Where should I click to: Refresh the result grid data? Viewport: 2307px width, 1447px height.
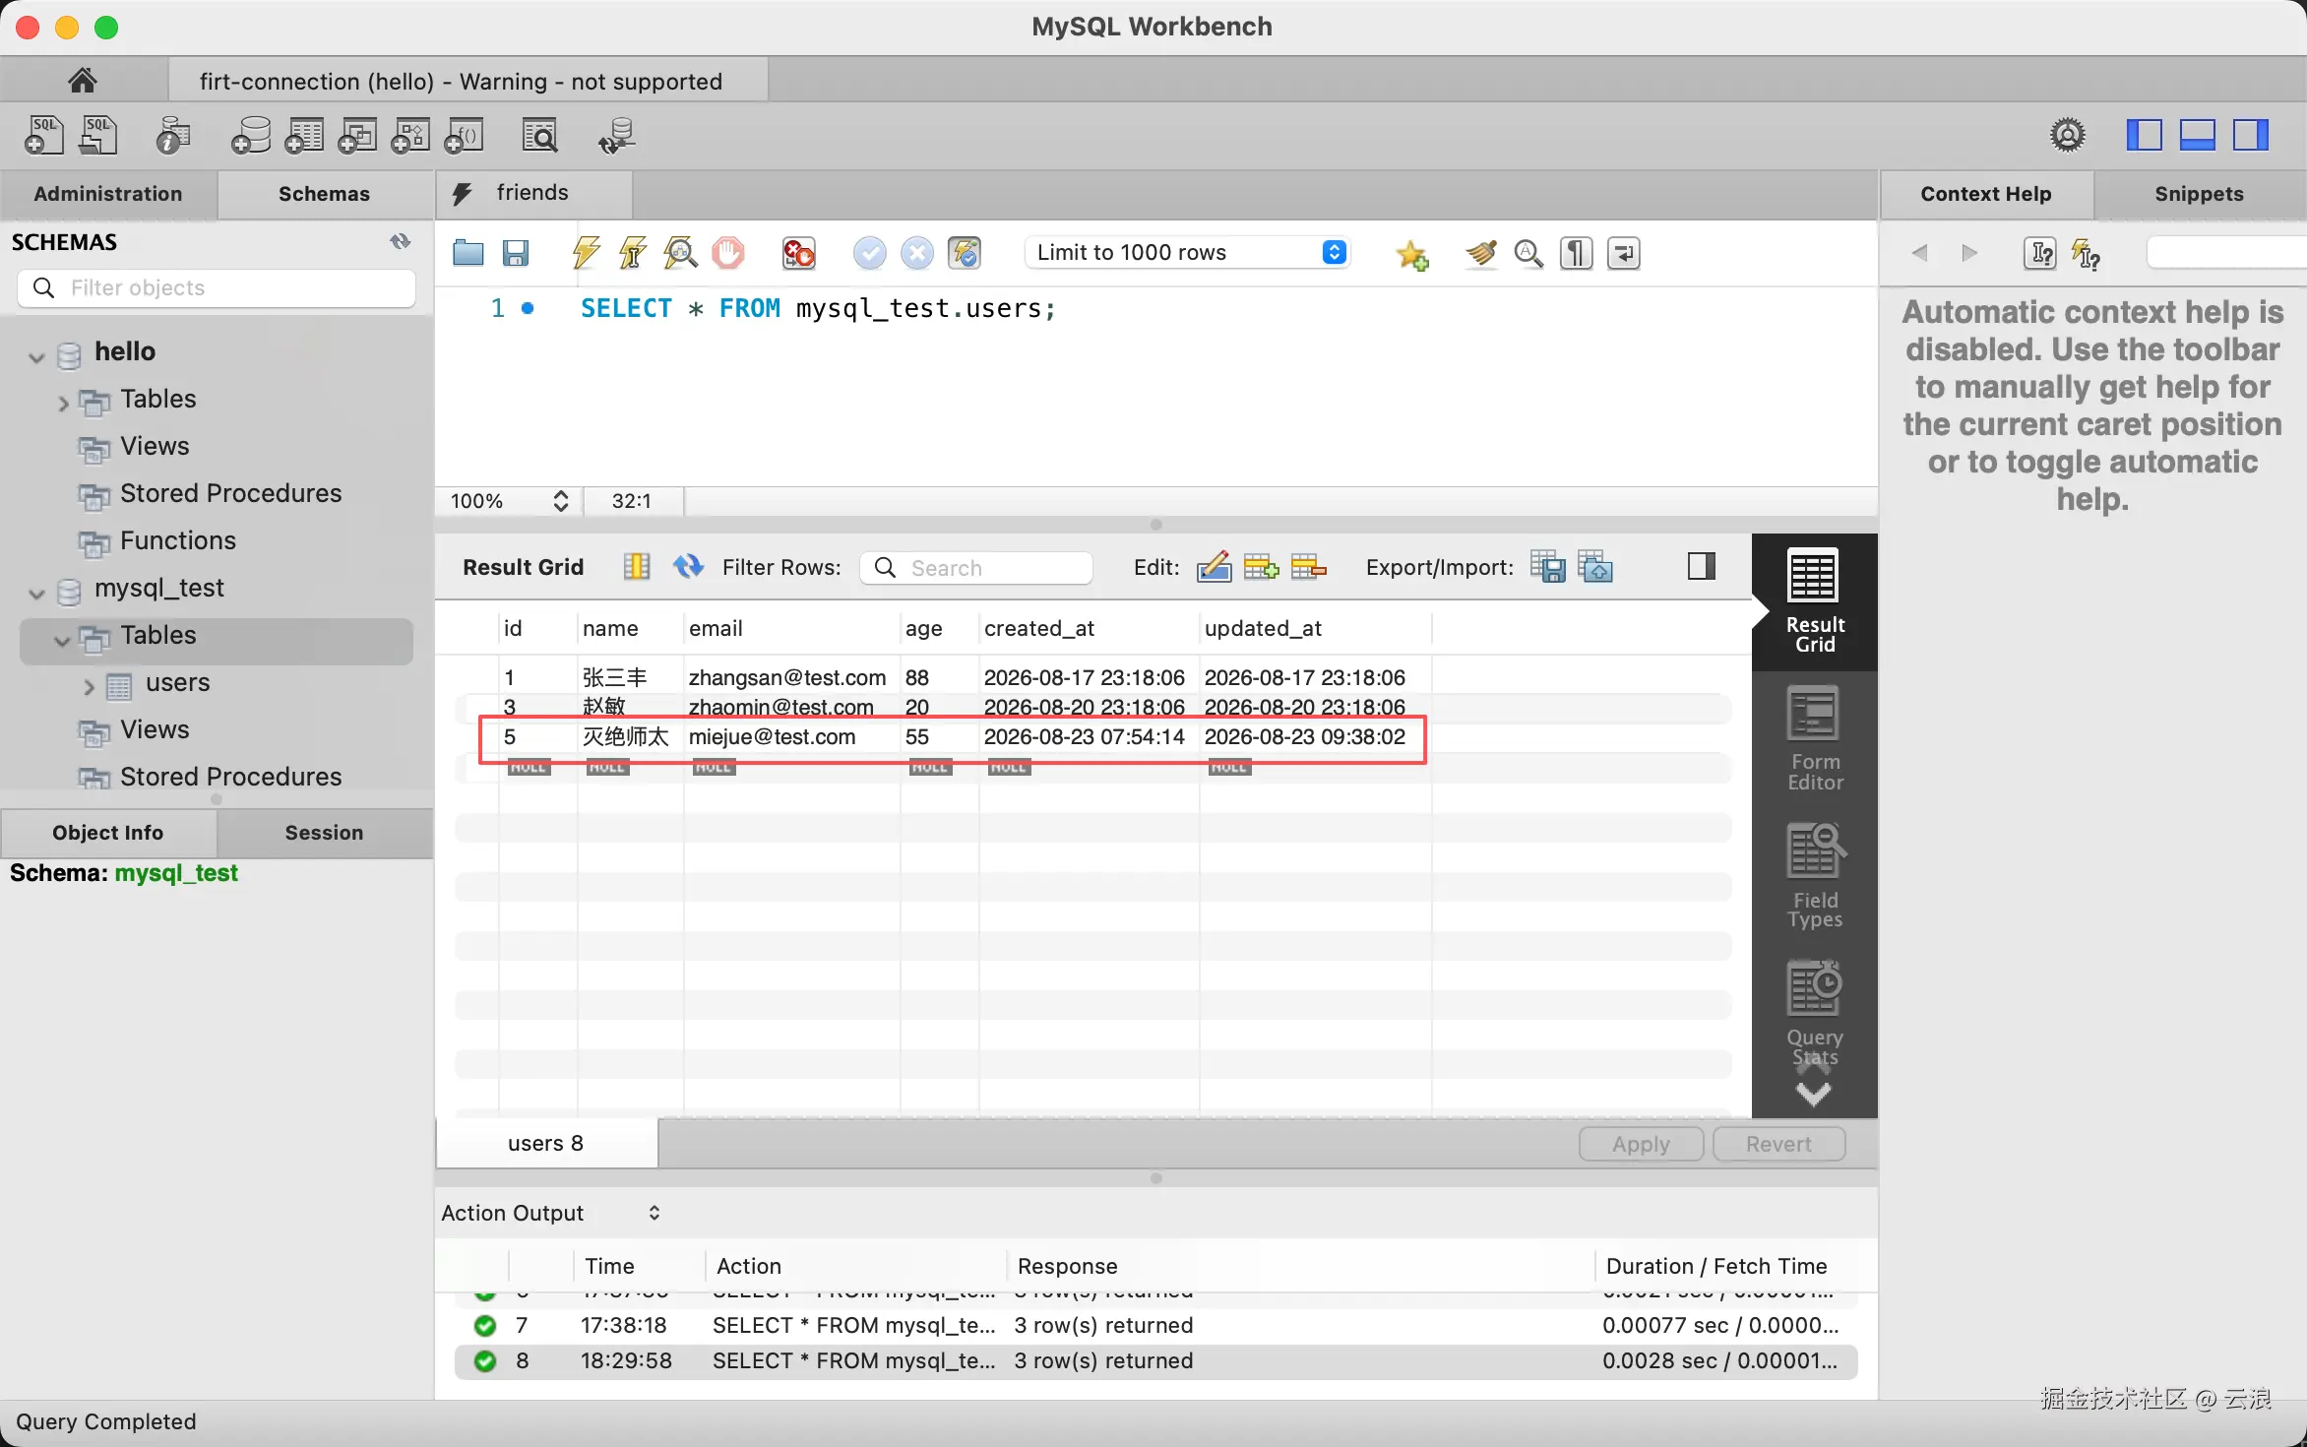tap(688, 566)
